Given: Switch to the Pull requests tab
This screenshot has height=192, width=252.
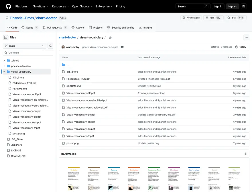Looking at the screenshot, I should (x=55, y=28).
